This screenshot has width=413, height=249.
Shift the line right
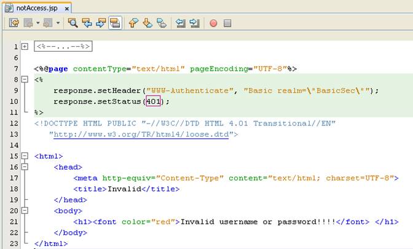(x=194, y=23)
